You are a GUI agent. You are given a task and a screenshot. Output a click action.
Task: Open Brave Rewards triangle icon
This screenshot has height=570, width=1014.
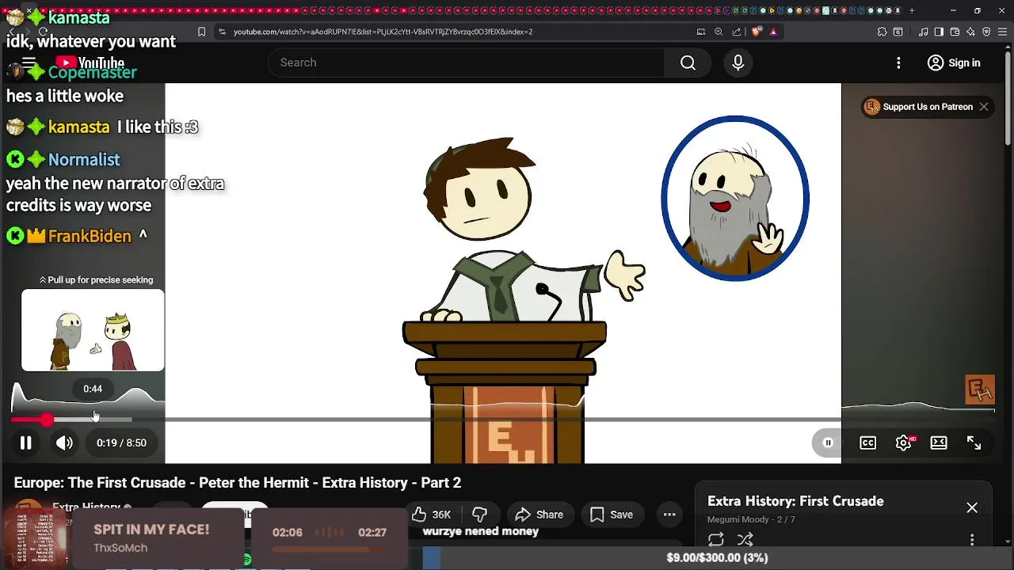point(773,32)
